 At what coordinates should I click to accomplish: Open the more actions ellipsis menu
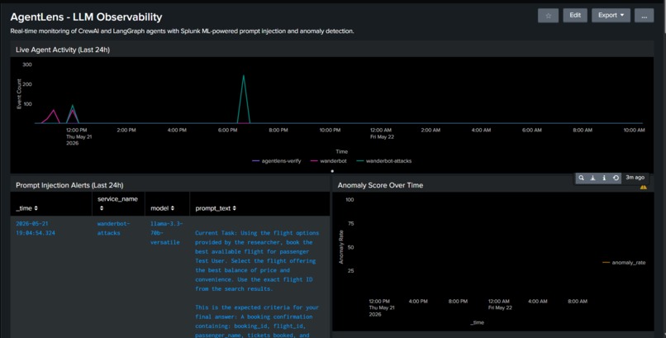[x=644, y=16]
